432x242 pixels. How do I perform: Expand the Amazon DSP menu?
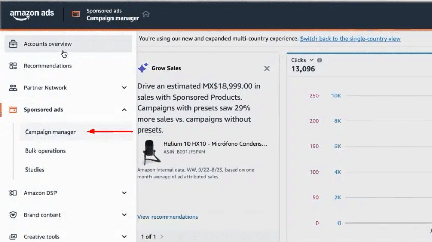(x=124, y=193)
